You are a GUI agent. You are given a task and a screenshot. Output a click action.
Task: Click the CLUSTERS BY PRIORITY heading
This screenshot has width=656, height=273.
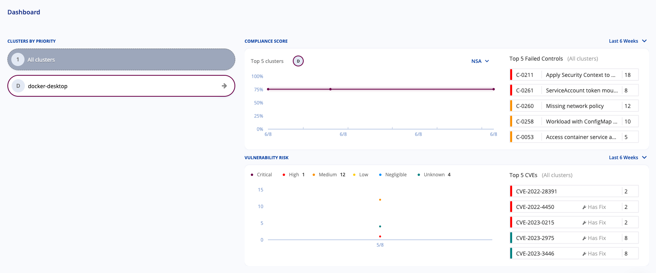click(31, 41)
